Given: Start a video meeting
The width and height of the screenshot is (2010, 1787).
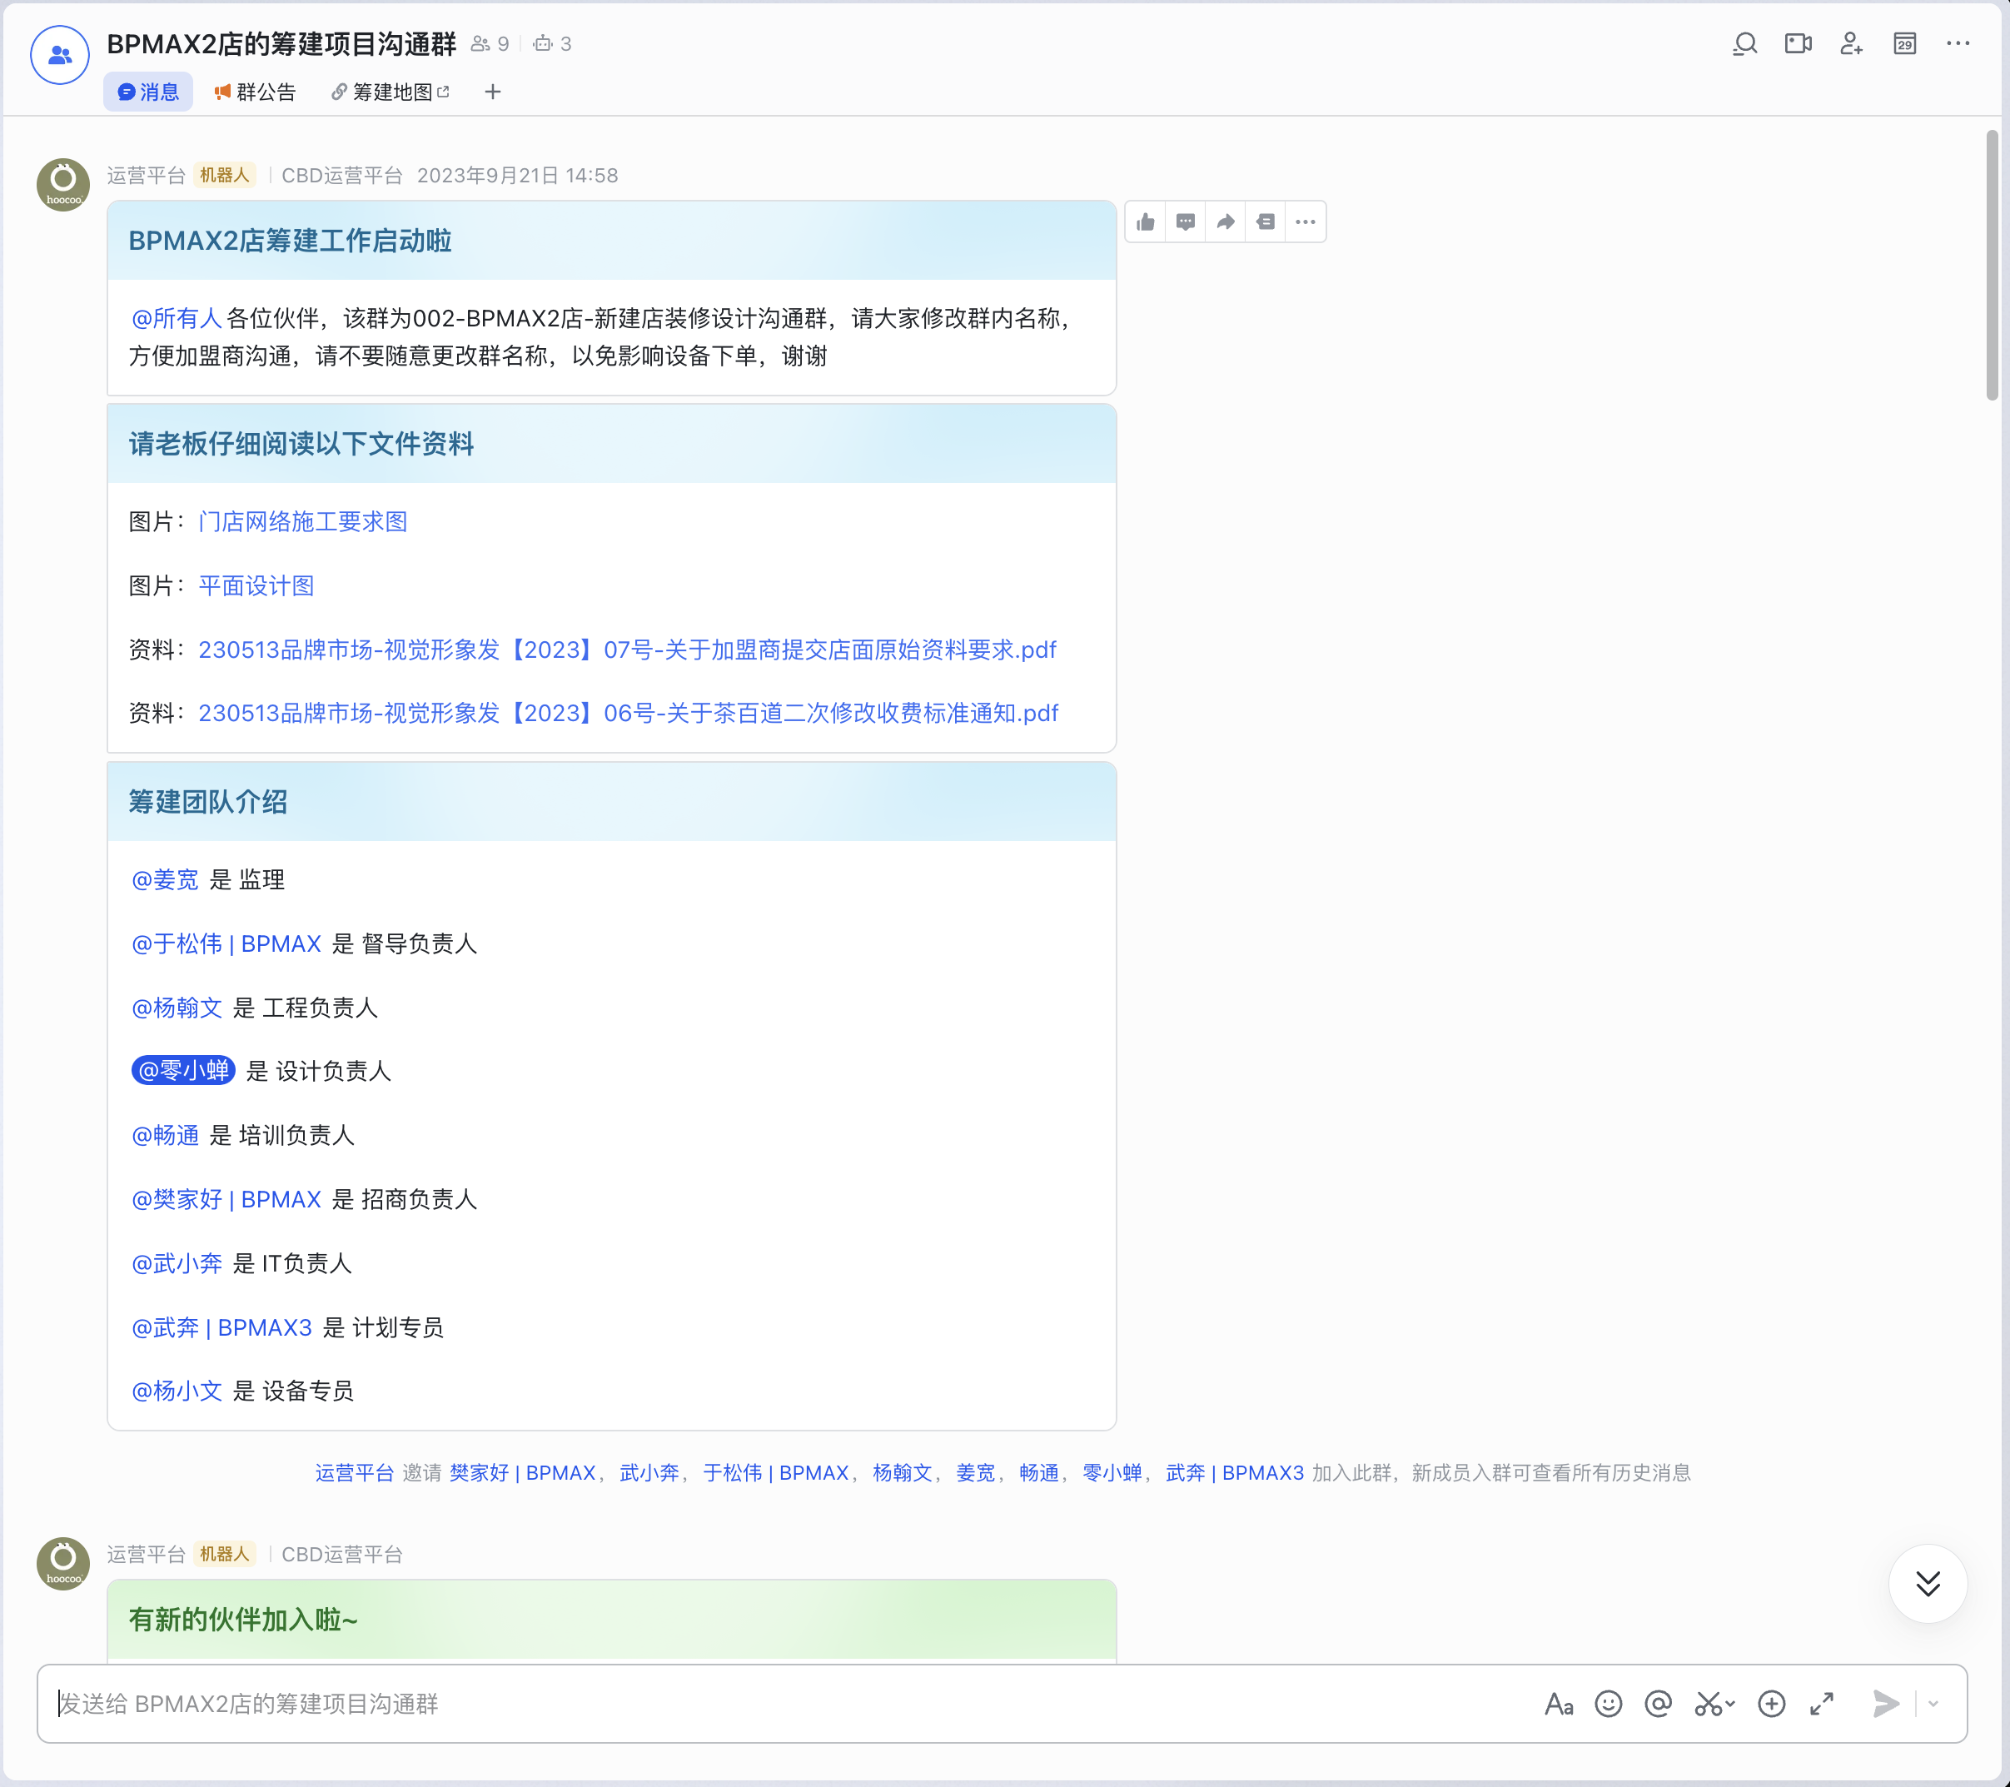Looking at the screenshot, I should 1798,44.
